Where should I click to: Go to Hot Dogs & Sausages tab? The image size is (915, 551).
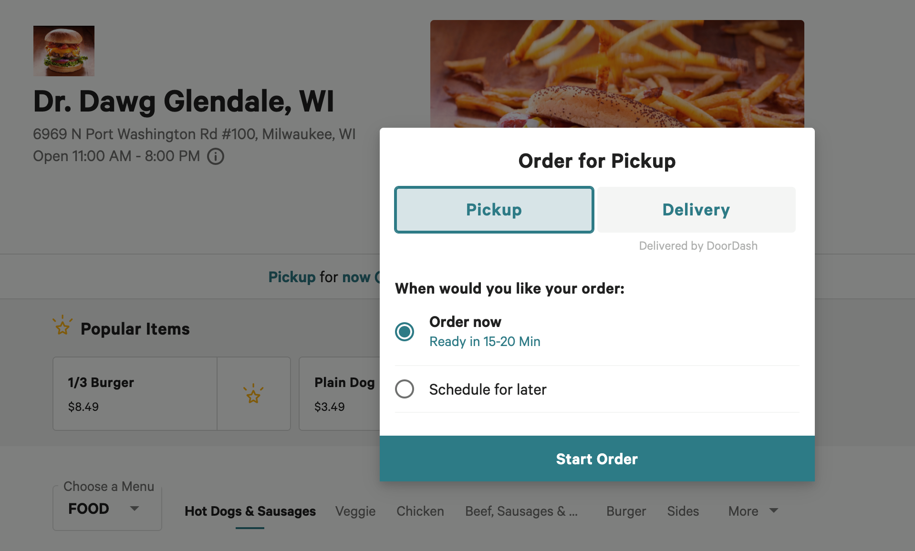point(250,511)
